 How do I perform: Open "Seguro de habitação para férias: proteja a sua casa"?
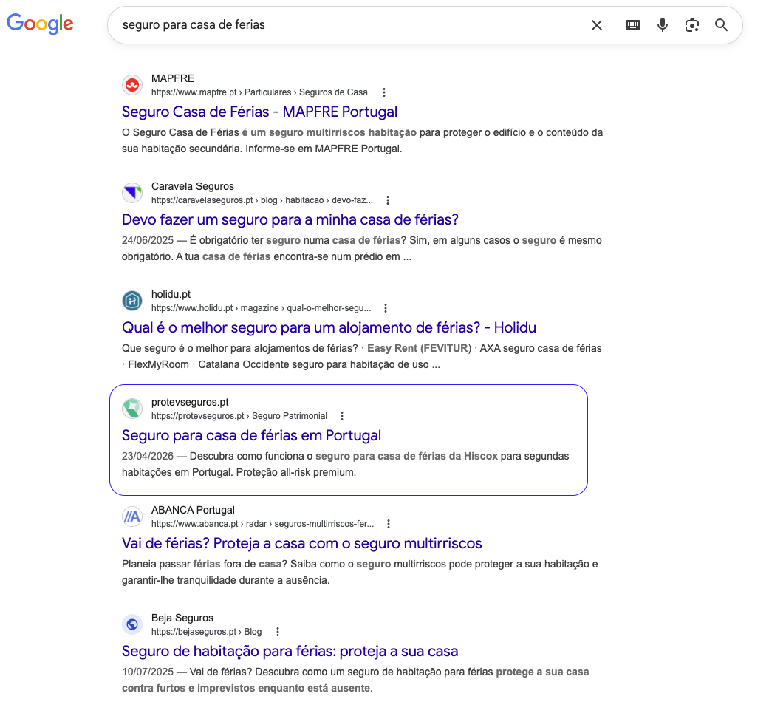pos(290,651)
